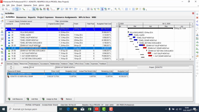Close the Activities view with red X
This screenshot has height=112, width=199.
[193, 13]
